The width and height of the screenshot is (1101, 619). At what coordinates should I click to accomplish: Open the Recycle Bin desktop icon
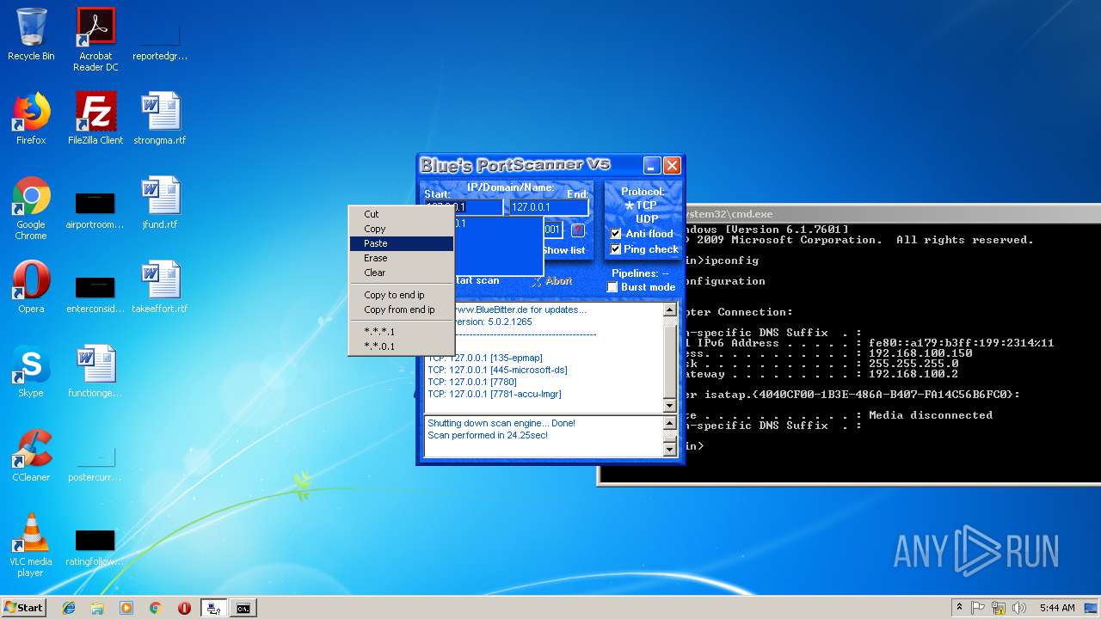tap(31, 34)
